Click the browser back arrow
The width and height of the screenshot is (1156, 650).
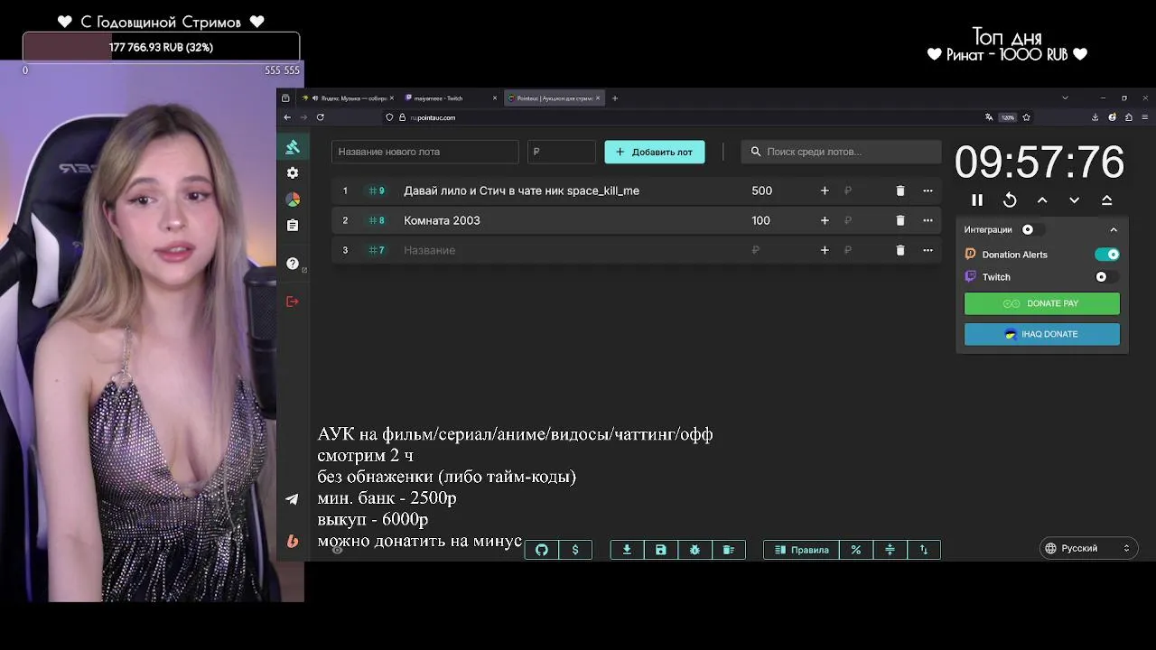point(287,117)
